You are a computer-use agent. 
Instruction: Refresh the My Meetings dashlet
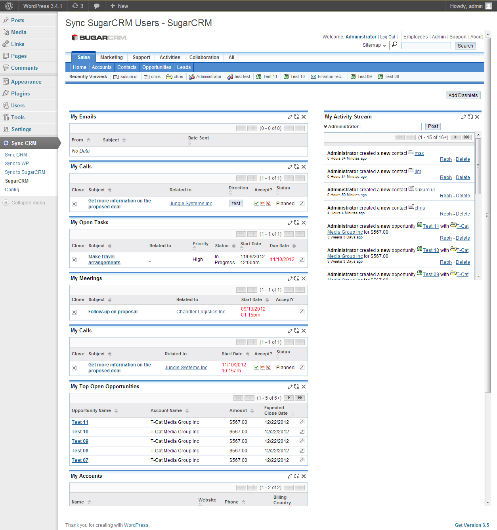click(x=296, y=278)
